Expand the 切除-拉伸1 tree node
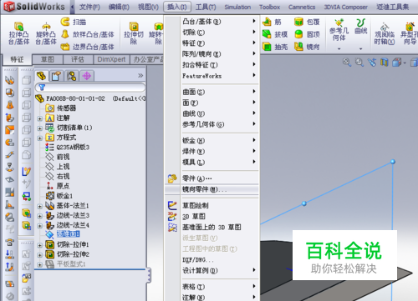The width and height of the screenshot is (418, 301). [x=40, y=245]
